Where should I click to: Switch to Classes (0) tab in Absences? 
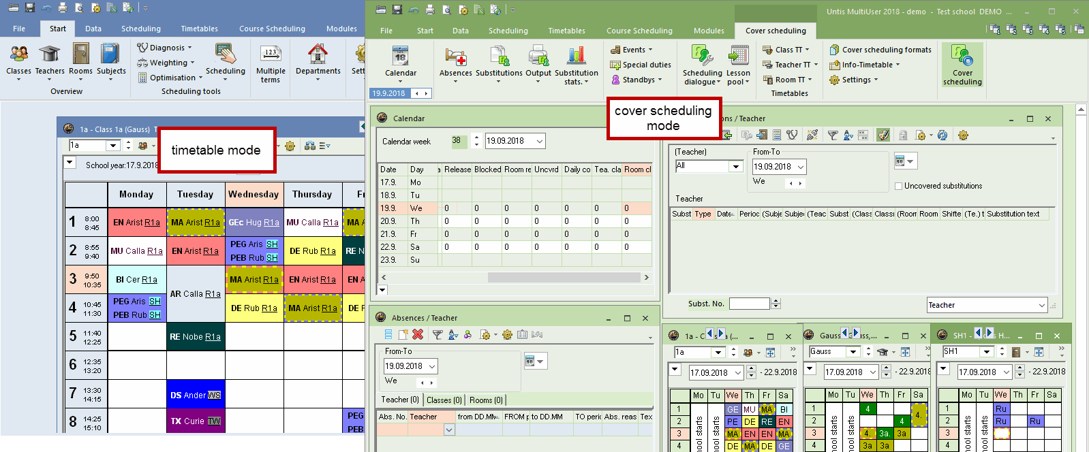pyautogui.click(x=444, y=400)
